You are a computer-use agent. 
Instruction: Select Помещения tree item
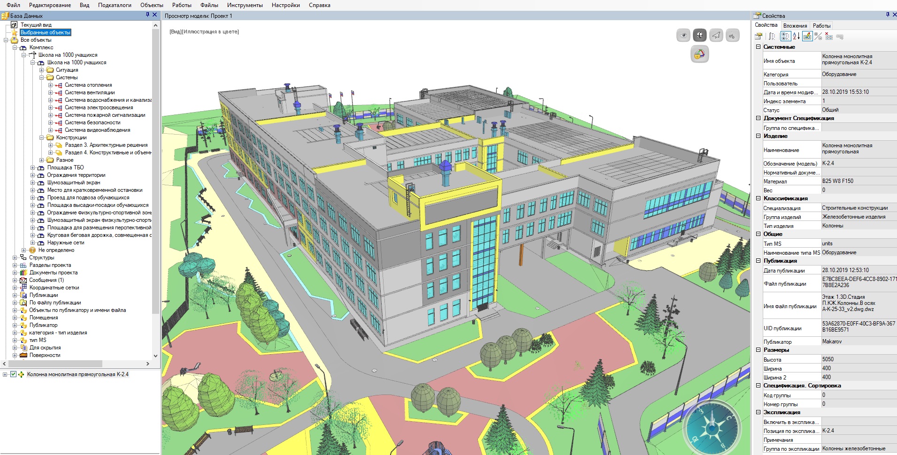tap(44, 318)
